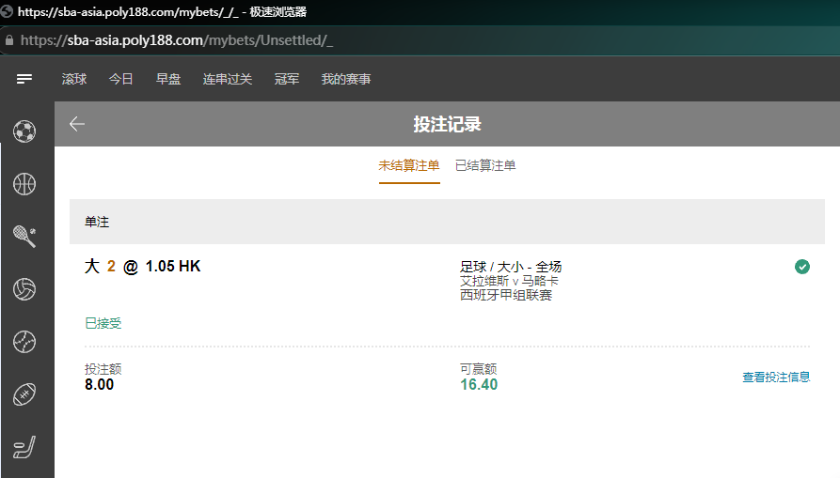The height and width of the screenshot is (478, 840).
Task: Open the hamburger menu icon
Action: tap(25, 79)
